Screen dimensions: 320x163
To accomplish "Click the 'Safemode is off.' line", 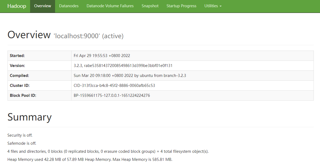I will coord(22,143).
